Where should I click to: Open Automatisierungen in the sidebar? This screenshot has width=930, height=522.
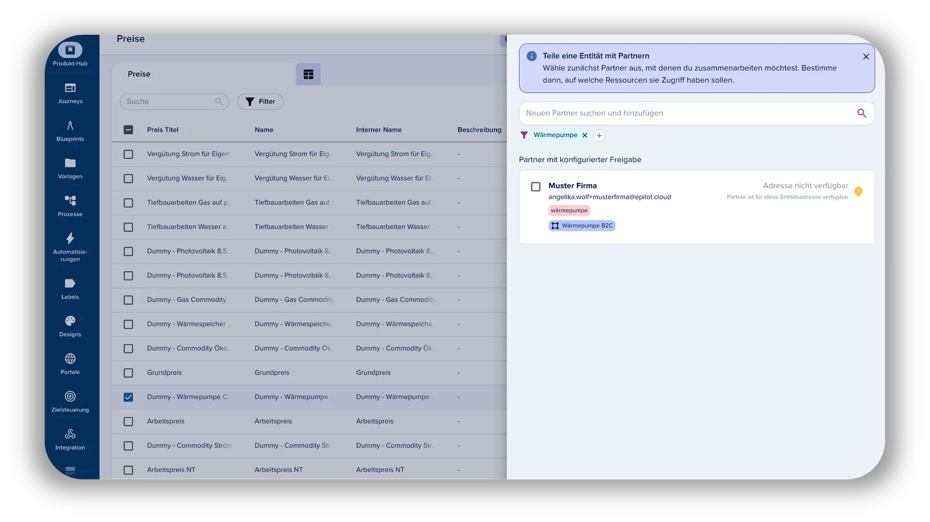[70, 247]
